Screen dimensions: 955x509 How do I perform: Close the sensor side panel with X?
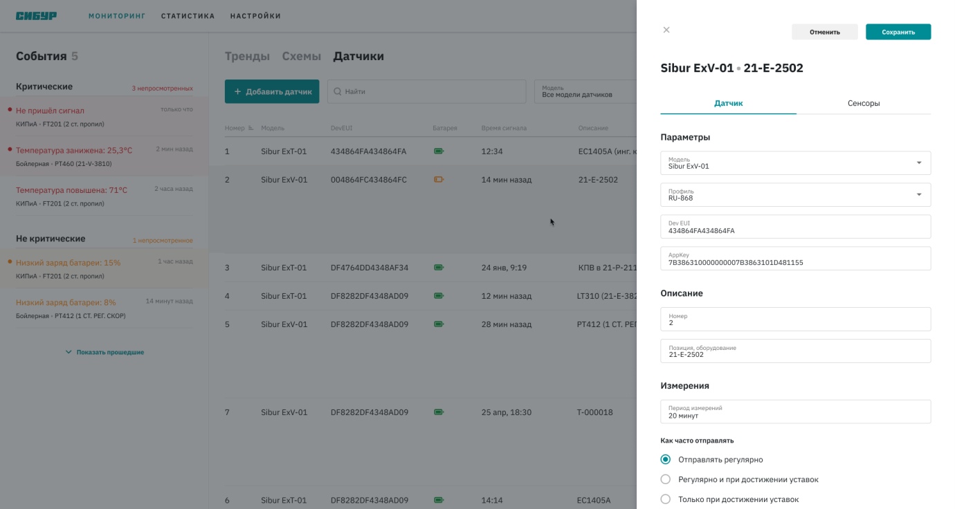point(666,30)
